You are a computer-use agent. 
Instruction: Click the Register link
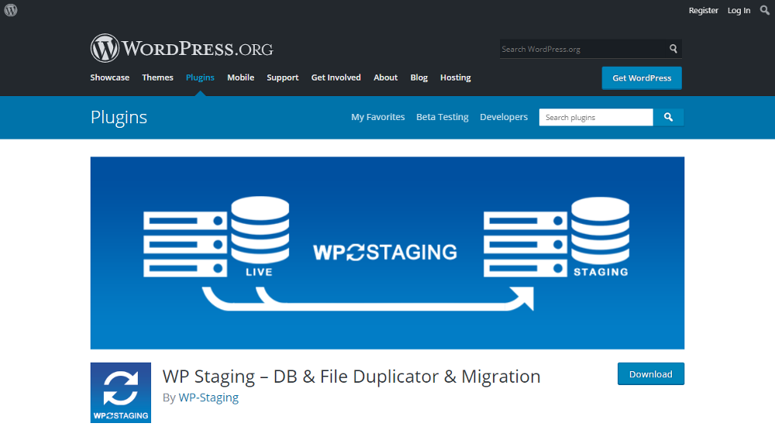coord(703,10)
